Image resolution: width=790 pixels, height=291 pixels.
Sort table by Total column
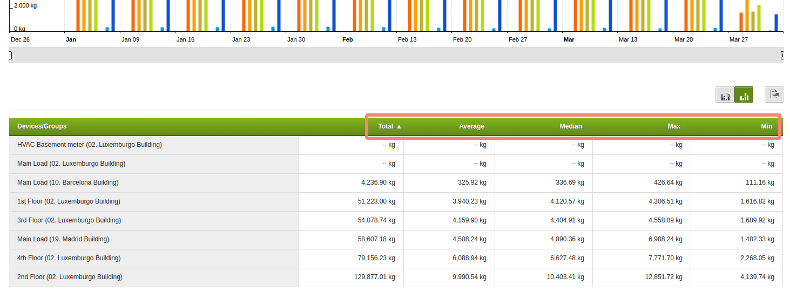pyautogui.click(x=386, y=126)
